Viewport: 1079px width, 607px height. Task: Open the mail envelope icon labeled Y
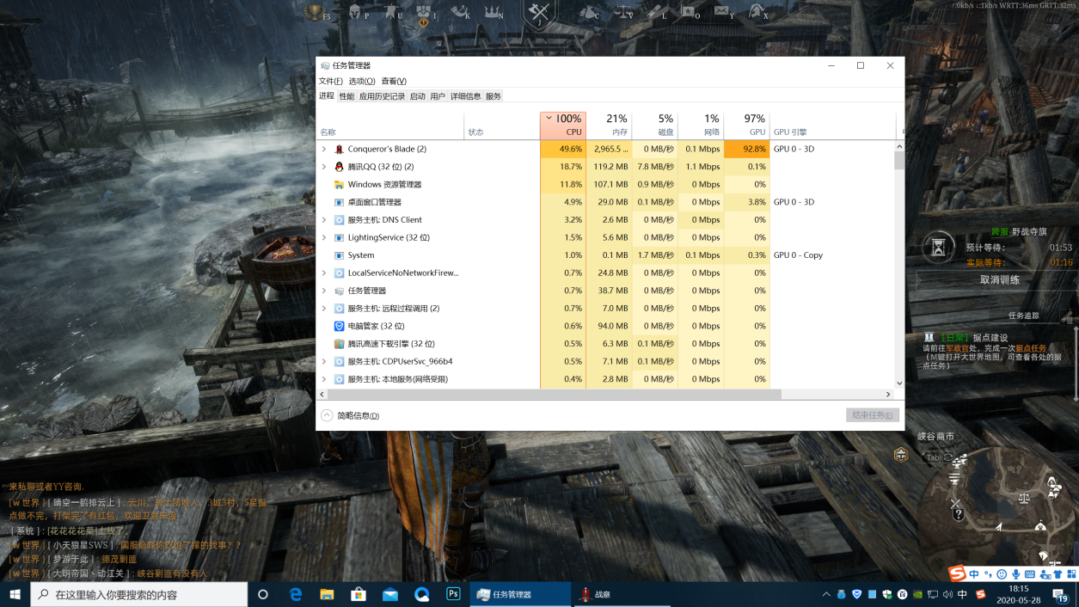(x=722, y=12)
